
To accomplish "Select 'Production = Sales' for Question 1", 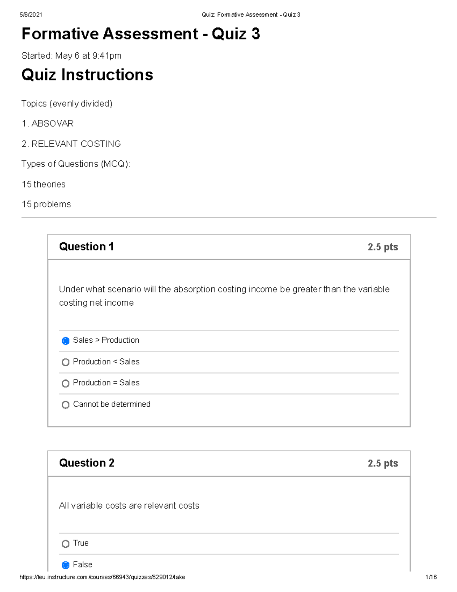I will [66, 383].
